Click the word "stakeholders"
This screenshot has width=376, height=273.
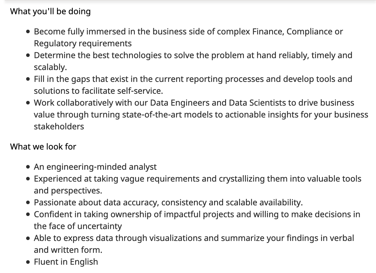[x=59, y=126]
